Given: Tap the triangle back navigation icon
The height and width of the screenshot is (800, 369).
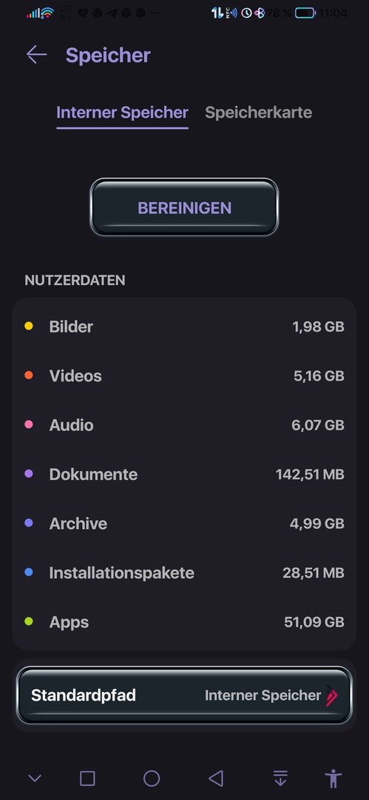Looking at the screenshot, I should 216,778.
